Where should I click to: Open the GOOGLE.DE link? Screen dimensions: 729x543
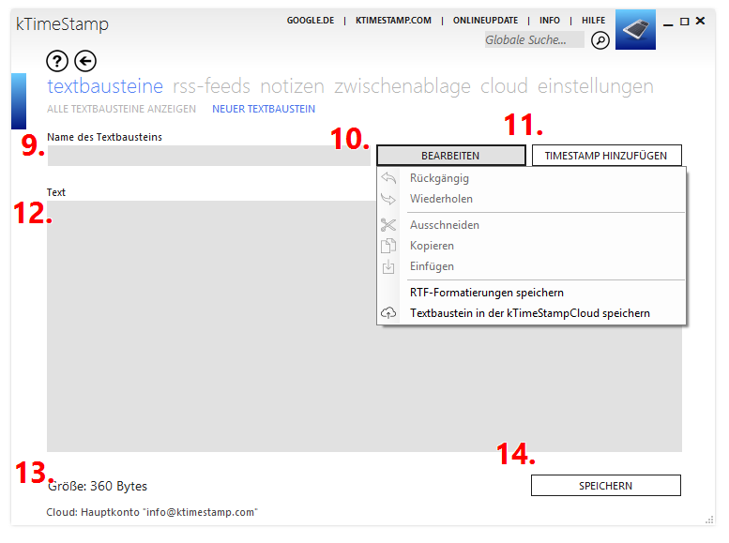click(311, 21)
